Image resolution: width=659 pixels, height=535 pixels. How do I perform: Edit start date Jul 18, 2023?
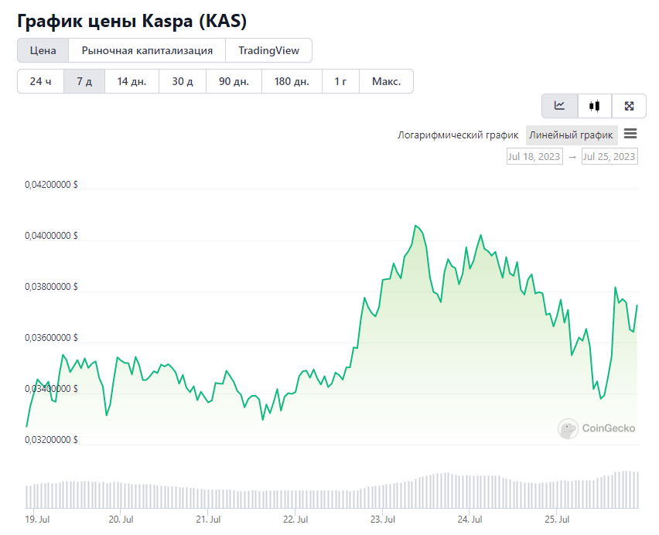point(534,156)
